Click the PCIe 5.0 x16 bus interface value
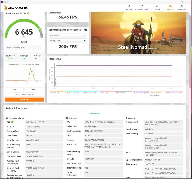The height and width of the screenshot is (179, 192). (x=44, y=131)
